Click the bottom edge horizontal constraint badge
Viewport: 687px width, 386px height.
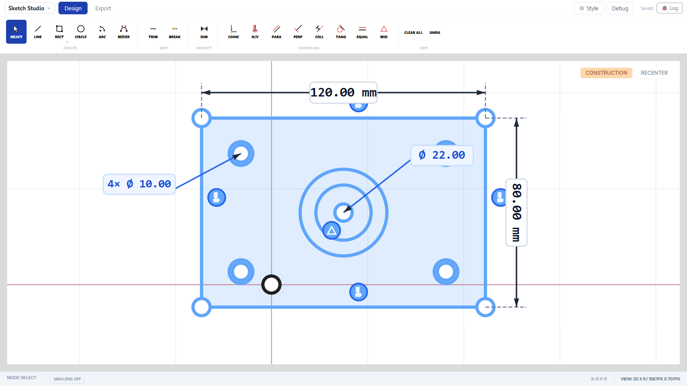pyautogui.click(x=359, y=292)
